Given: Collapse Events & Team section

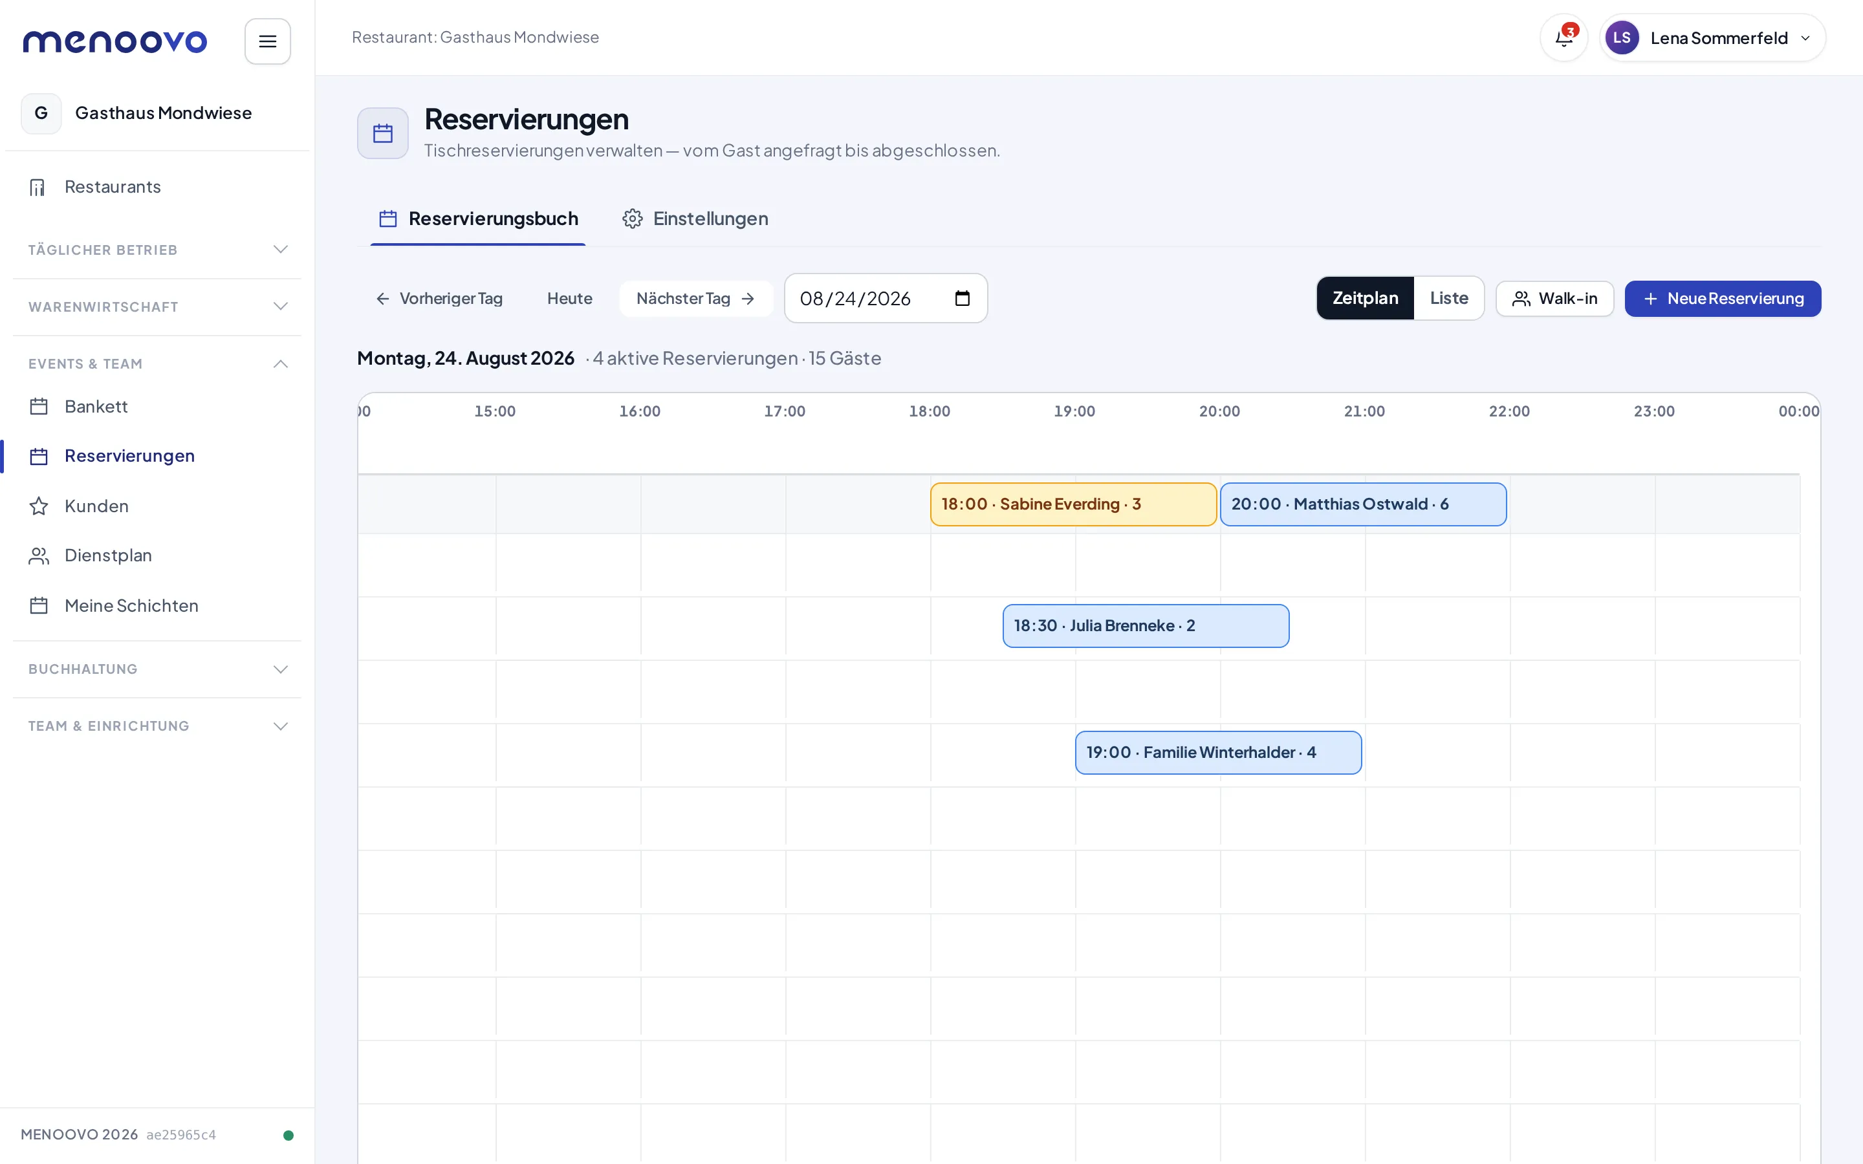Looking at the screenshot, I should coord(157,364).
